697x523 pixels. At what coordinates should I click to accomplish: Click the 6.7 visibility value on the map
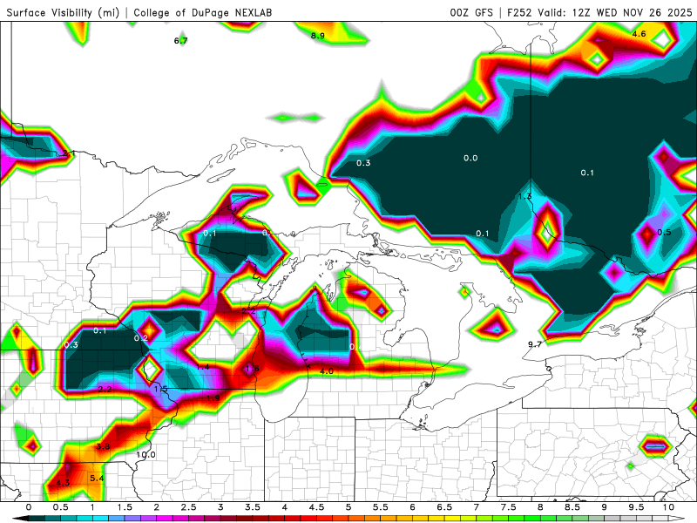181,41
